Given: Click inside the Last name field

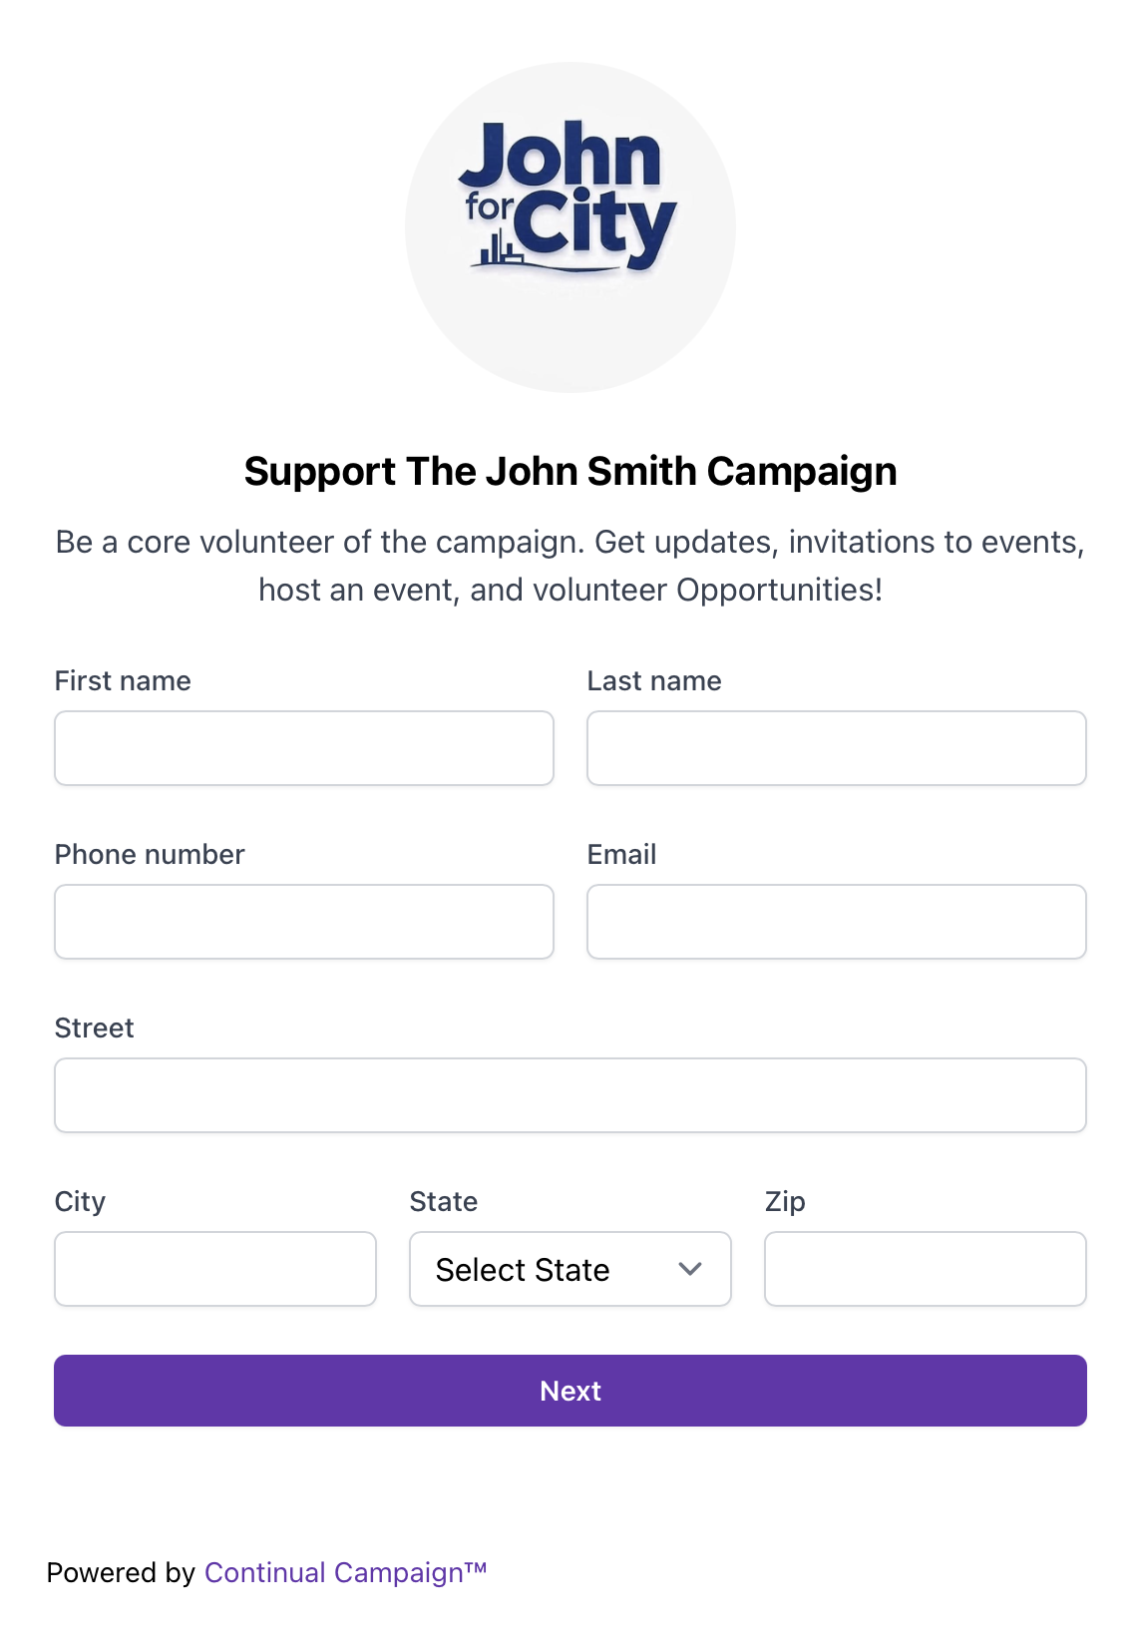Looking at the screenshot, I should pos(836,748).
